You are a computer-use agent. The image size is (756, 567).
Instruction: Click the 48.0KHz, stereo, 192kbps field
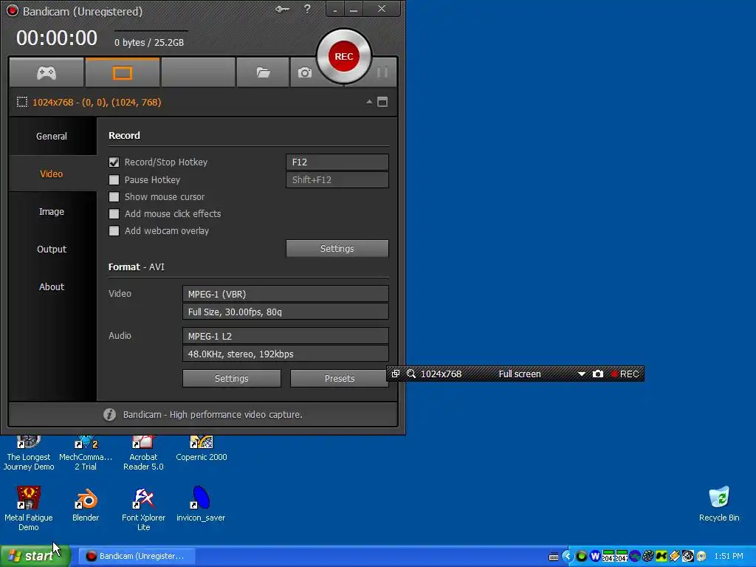coord(286,354)
